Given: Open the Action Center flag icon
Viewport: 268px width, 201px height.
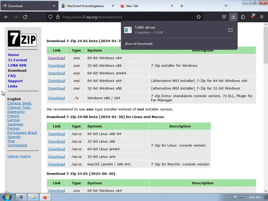Looking at the screenshot, I should coord(235,197).
